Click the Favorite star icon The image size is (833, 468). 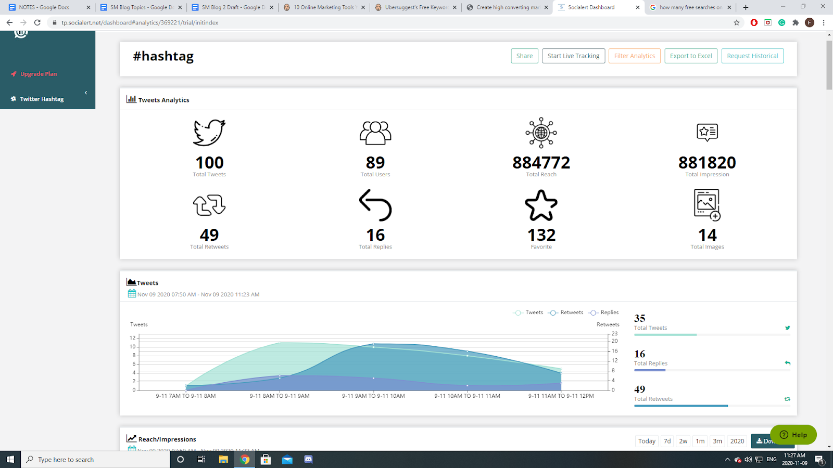click(541, 205)
